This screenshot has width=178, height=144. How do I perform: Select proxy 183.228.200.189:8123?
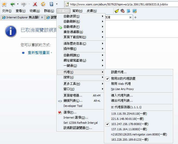(139, 140)
